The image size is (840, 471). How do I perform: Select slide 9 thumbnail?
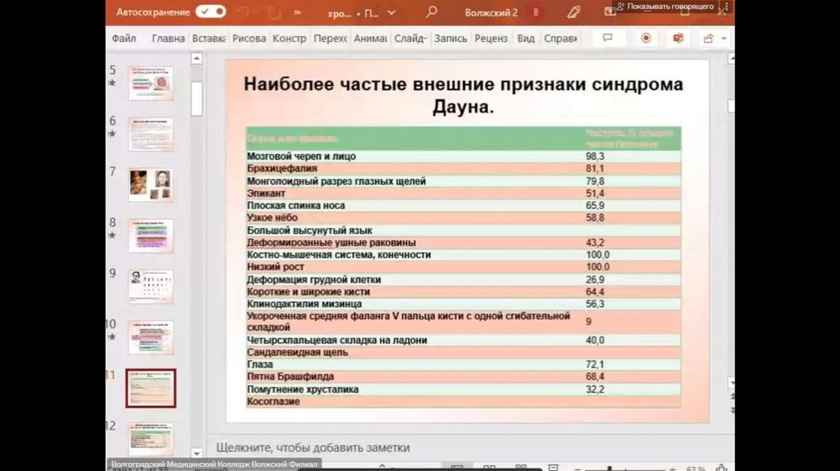pos(150,286)
